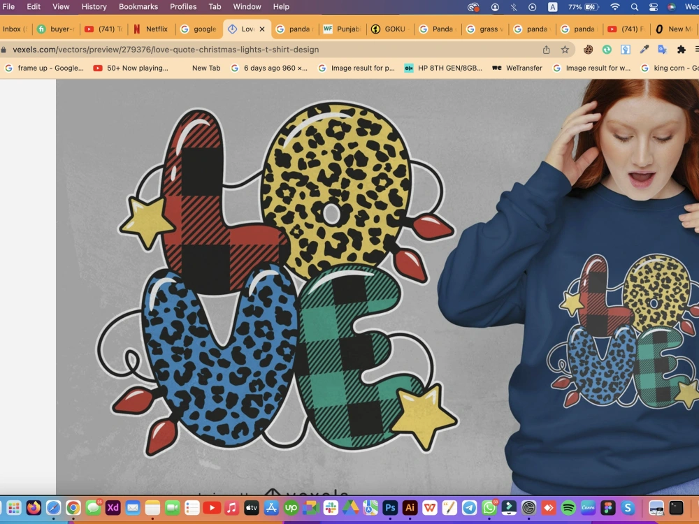This screenshot has width=699, height=524.
Task: Open the Bookmarks menu
Action: [x=138, y=7]
